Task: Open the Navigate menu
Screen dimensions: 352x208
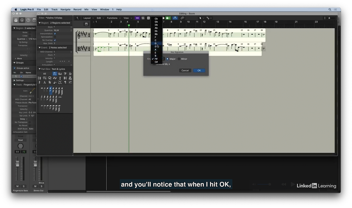Action: click(65, 9)
